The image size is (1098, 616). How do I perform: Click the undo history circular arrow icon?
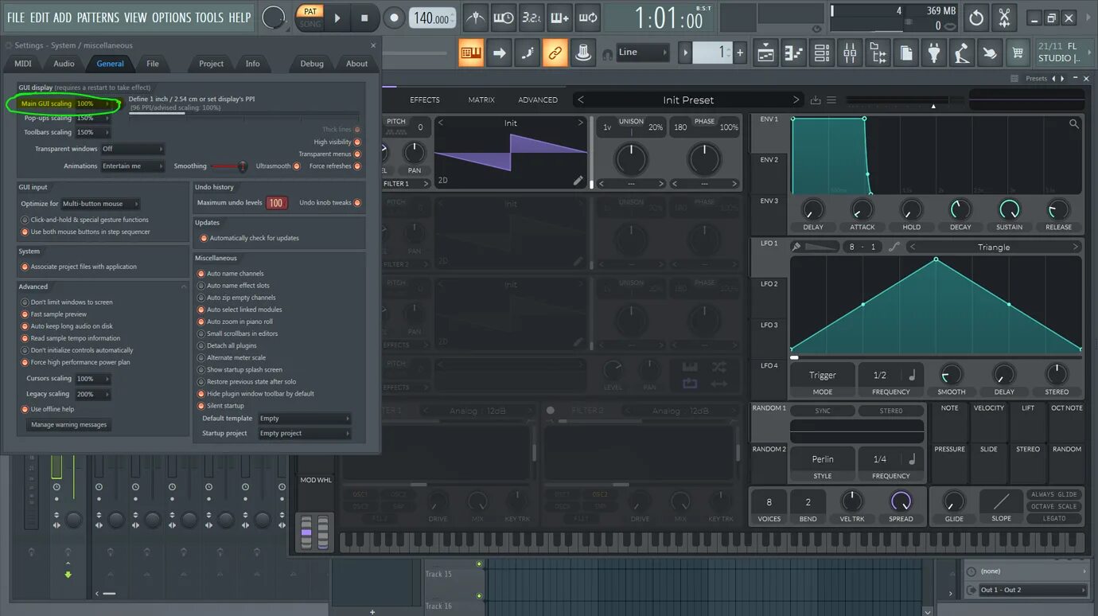click(976, 18)
